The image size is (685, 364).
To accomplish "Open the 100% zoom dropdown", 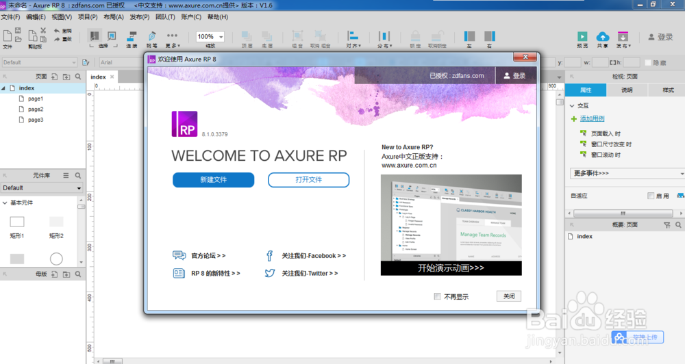I will coord(210,37).
